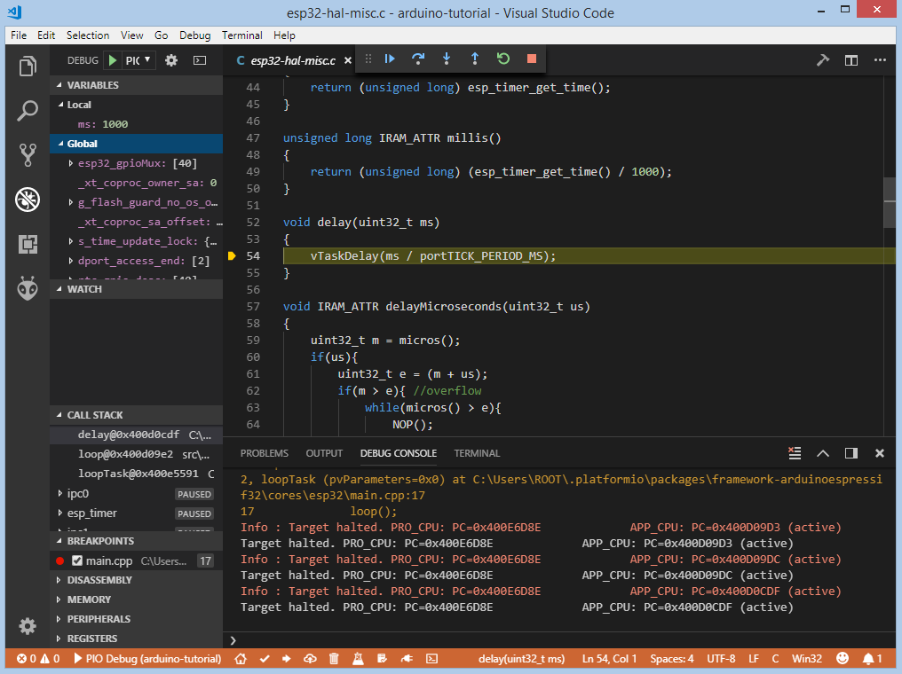The height and width of the screenshot is (674, 902).
Task: Switch to the OUTPUT tab
Action: tap(324, 453)
